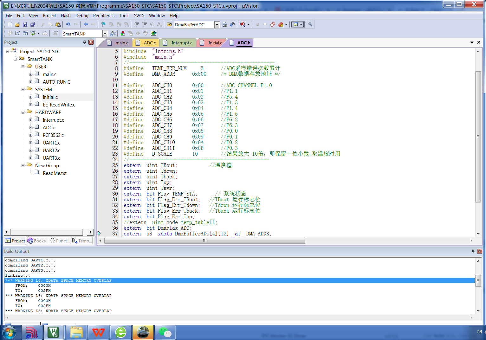Translate current file icon in build toolbar
The image size is (486, 340).
[x=10, y=33]
